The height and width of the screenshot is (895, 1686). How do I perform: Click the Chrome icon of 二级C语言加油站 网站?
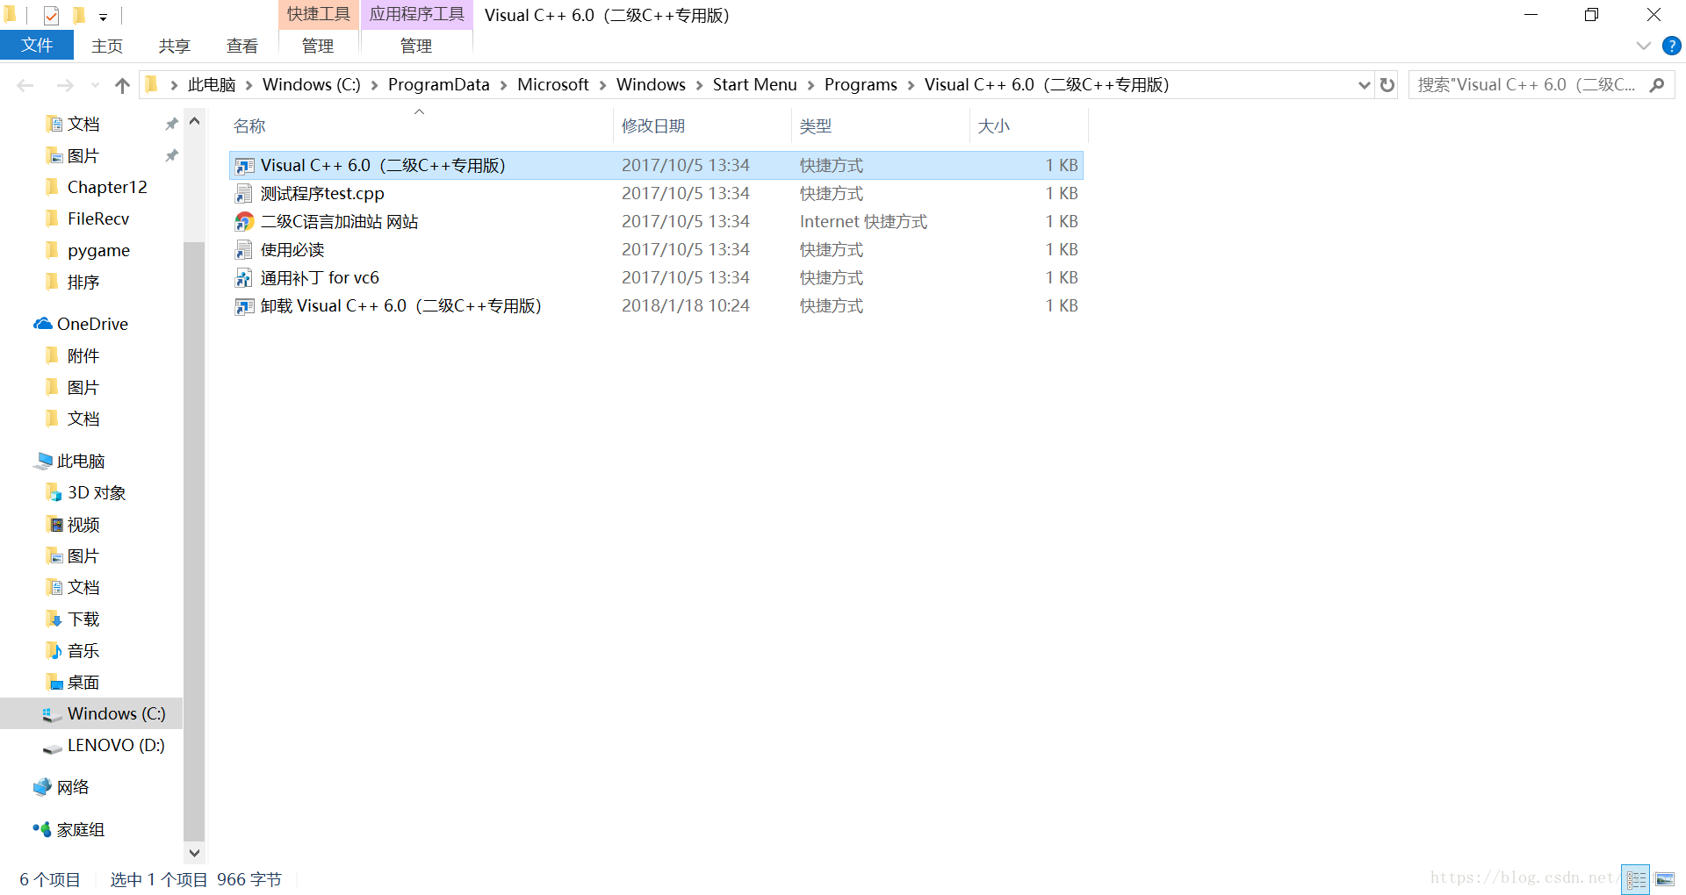click(x=244, y=222)
